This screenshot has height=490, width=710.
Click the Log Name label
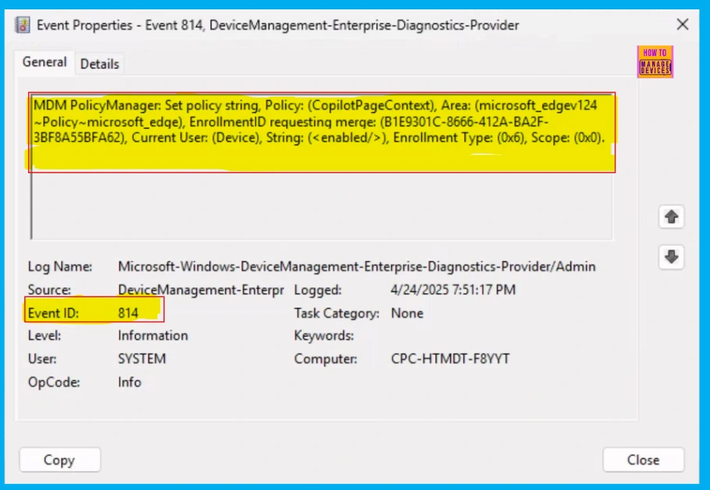(x=60, y=267)
